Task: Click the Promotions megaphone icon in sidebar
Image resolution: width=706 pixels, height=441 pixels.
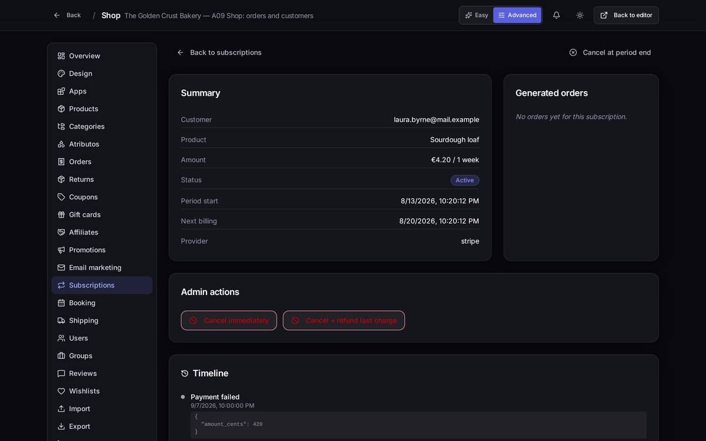Action: (61, 250)
